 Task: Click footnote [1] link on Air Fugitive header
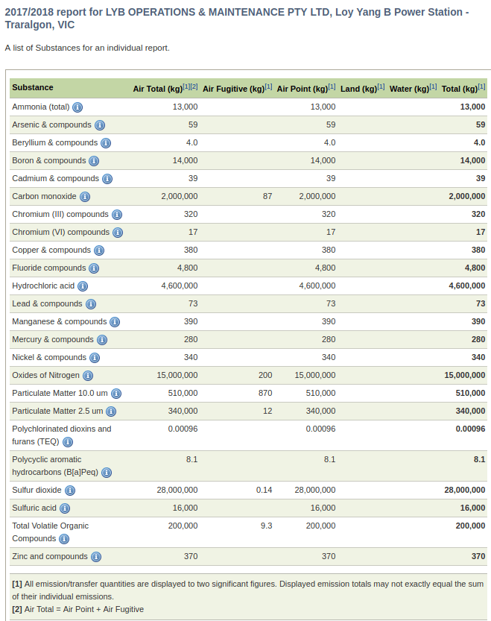coord(268,87)
